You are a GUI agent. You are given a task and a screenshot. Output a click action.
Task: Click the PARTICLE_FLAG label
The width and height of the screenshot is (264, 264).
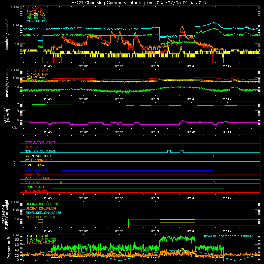tap(37, 178)
